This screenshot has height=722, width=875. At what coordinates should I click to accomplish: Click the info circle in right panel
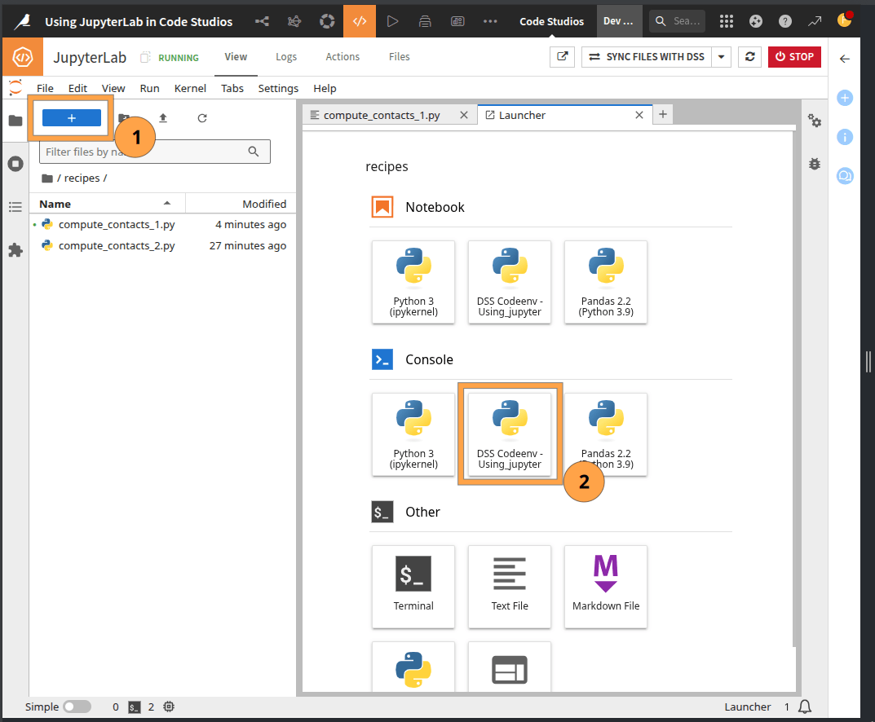pyautogui.click(x=845, y=137)
